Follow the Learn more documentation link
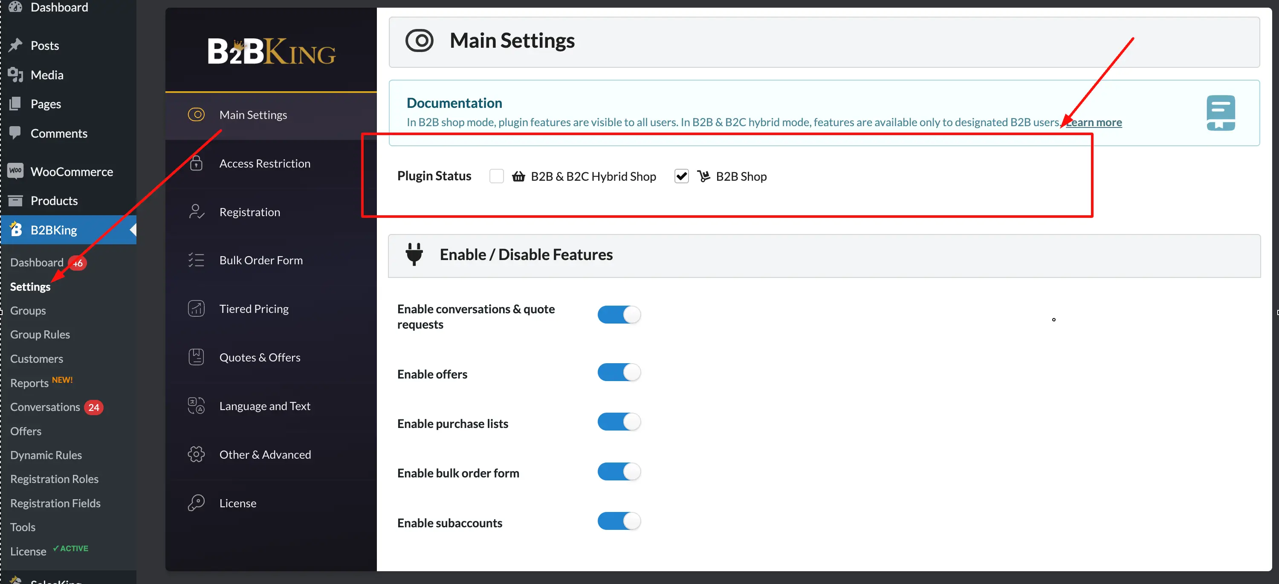The image size is (1279, 584). pos(1094,122)
